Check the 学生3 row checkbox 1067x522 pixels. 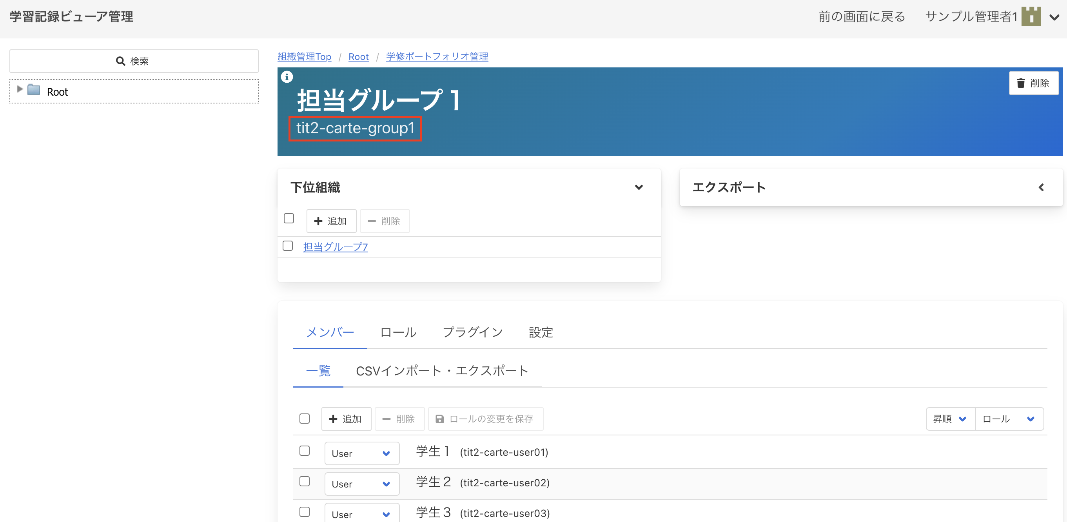(x=305, y=512)
